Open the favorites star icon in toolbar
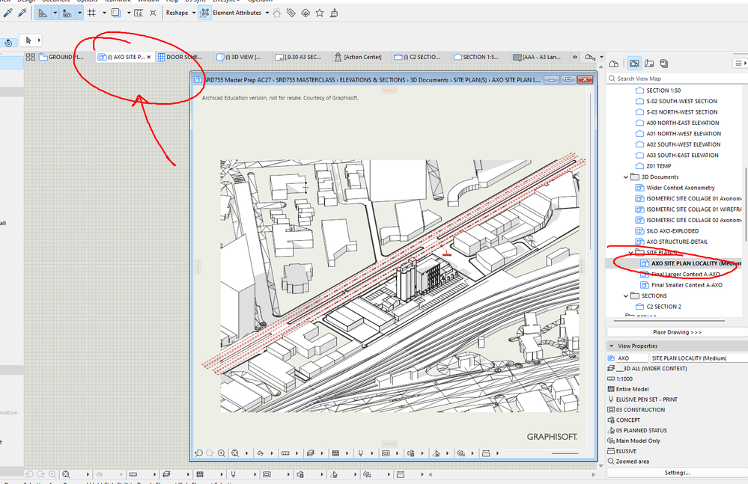Image resolution: width=748 pixels, height=484 pixels. click(x=320, y=13)
